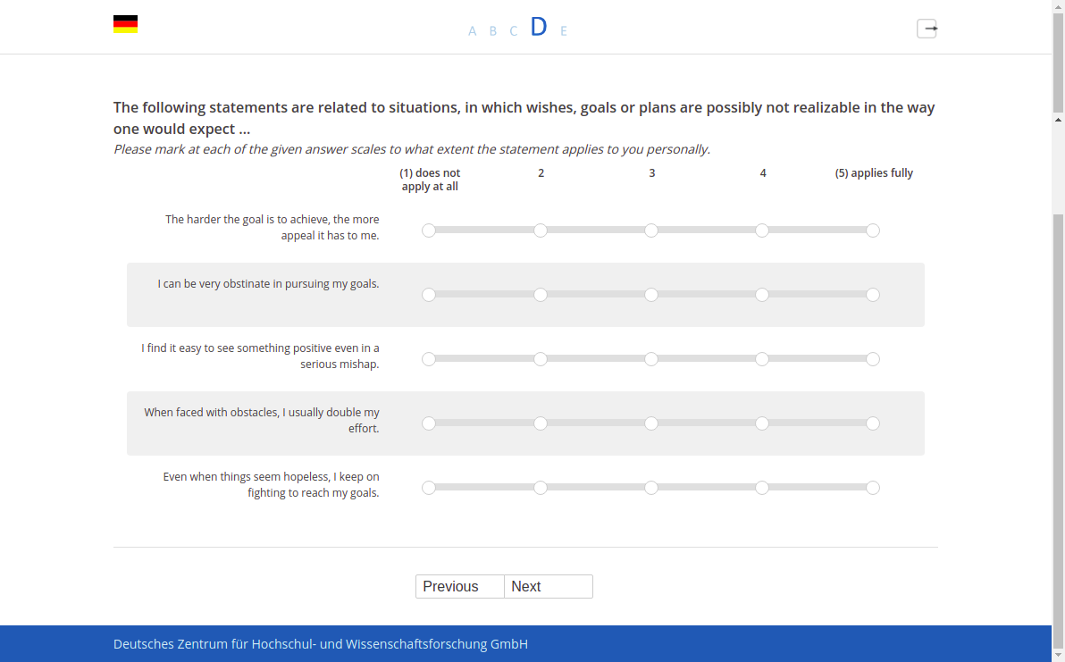Mark 3 for the 'very obstinate' statement
Image resolution: width=1065 pixels, height=662 pixels.
point(651,295)
